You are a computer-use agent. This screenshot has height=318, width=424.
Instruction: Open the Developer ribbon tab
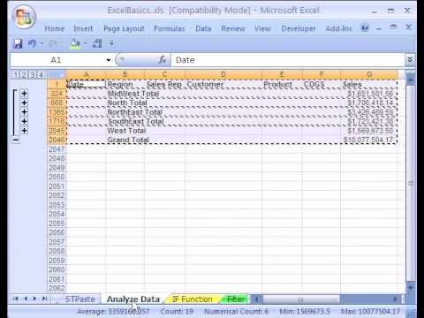pos(299,28)
